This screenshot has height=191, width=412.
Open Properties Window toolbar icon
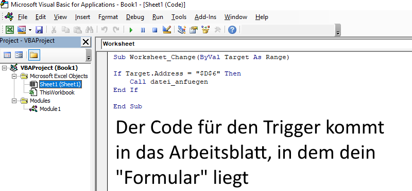coord(194,30)
